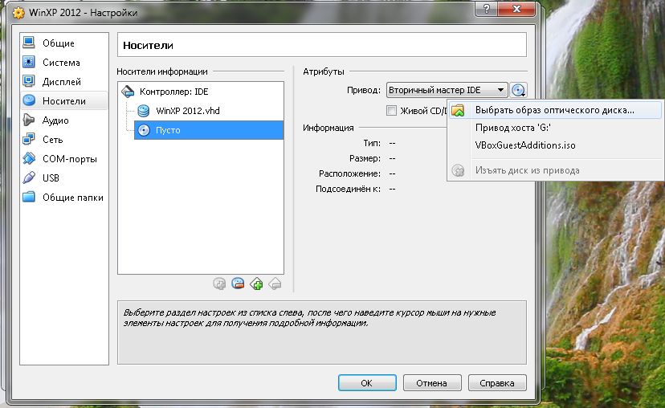The image size is (665, 408).
Task: Click the optical disc chooser button
Action: click(x=518, y=91)
